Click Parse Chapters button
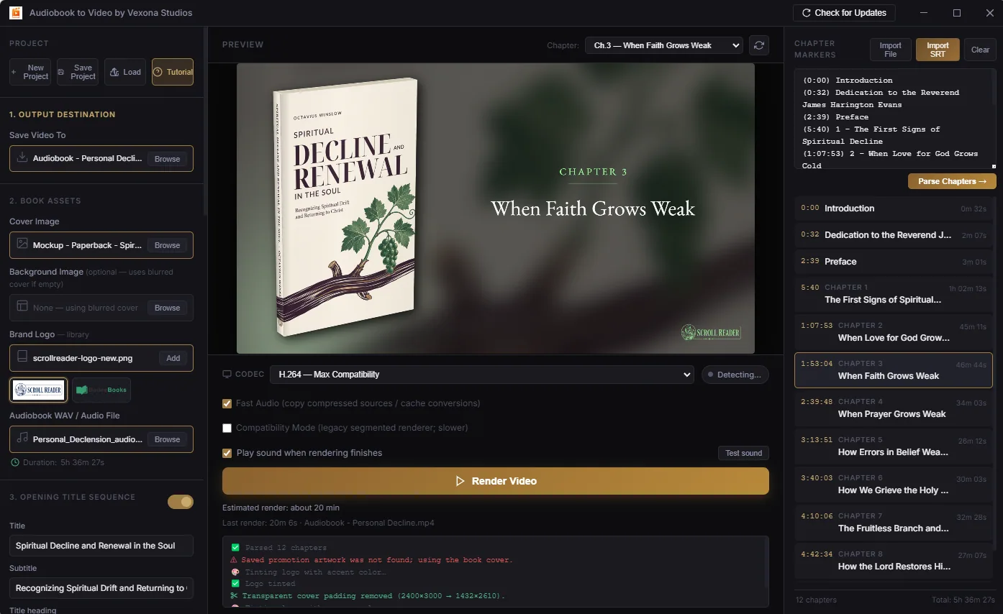Viewport: 1003px width, 614px height. pyautogui.click(x=952, y=181)
